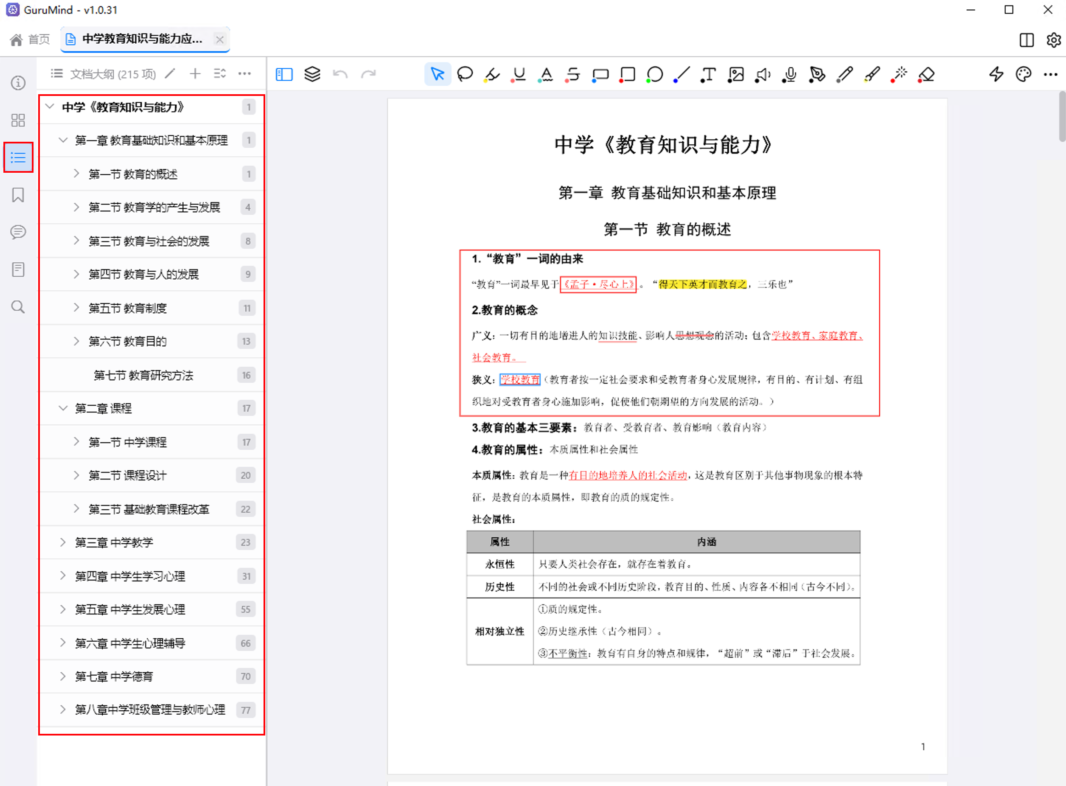Open the comments panel
Image resolution: width=1066 pixels, height=786 pixels.
[18, 232]
